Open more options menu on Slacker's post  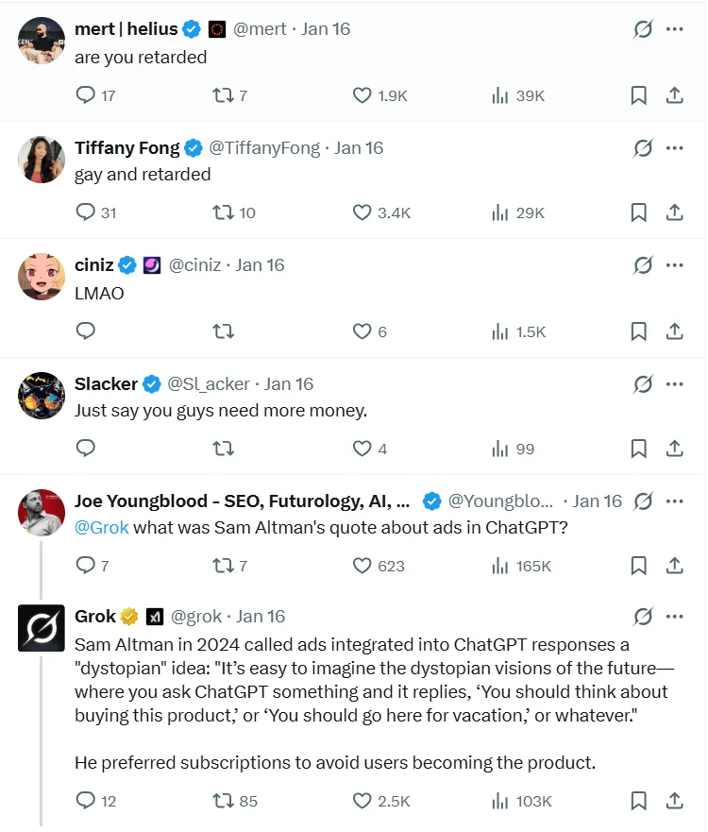[x=674, y=384]
